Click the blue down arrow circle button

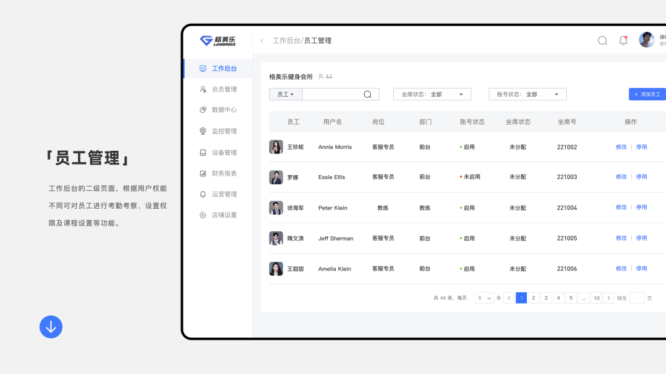point(51,327)
